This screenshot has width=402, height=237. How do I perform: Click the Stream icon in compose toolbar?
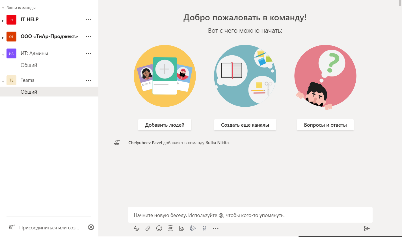click(x=193, y=228)
